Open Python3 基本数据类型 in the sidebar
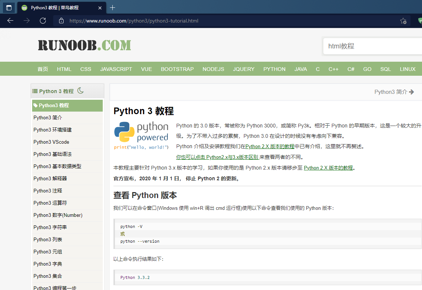 click(67, 166)
